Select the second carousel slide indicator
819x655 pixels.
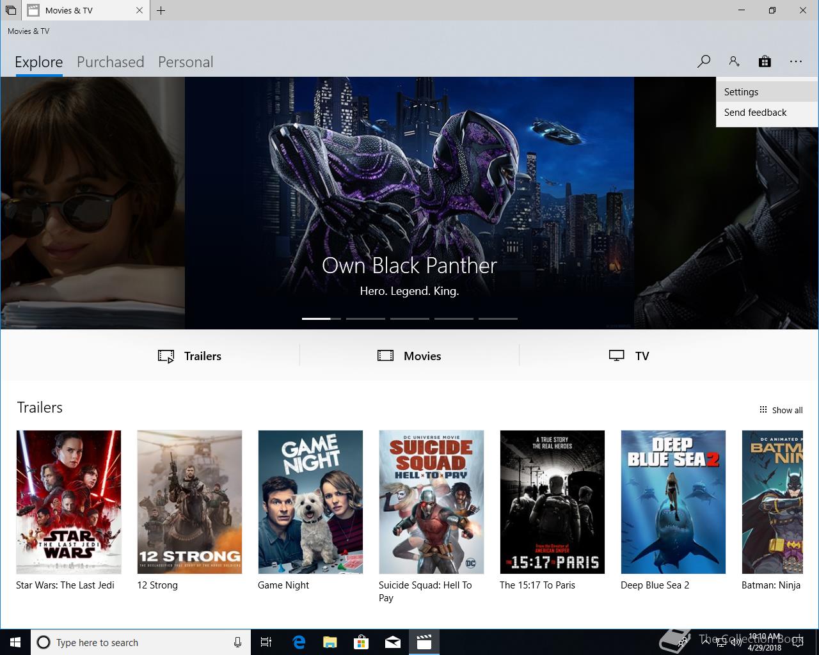(365, 319)
